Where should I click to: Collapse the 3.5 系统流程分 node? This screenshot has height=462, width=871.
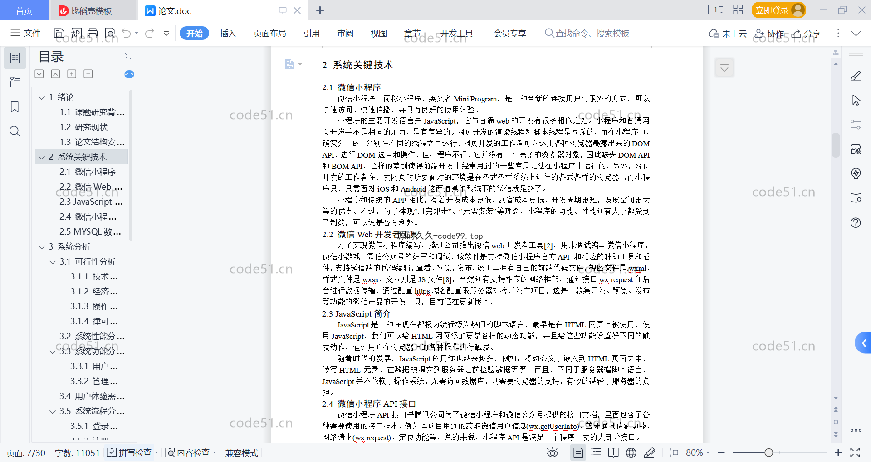pos(53,411)
